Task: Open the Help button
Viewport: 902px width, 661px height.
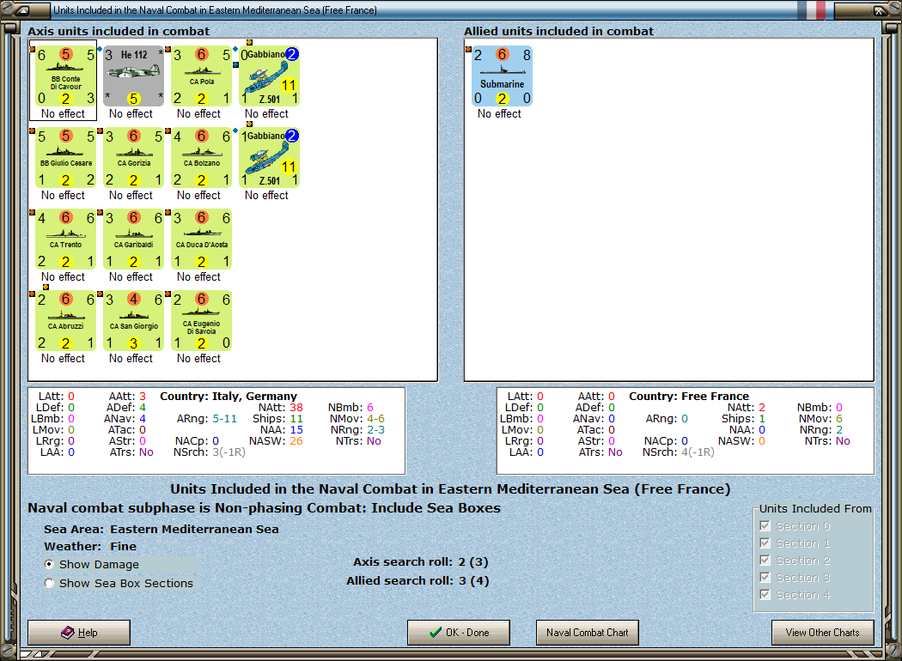Action: (x=79, y=633)
